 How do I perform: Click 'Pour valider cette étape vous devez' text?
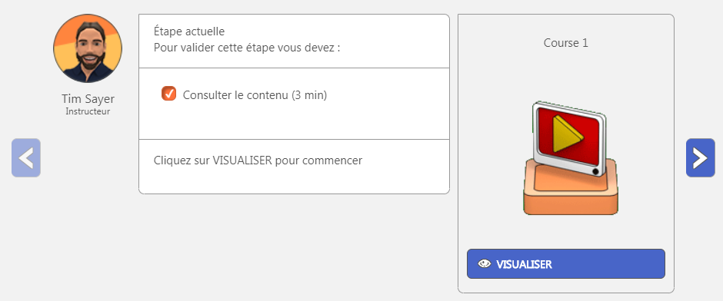(x=247, y=48)
